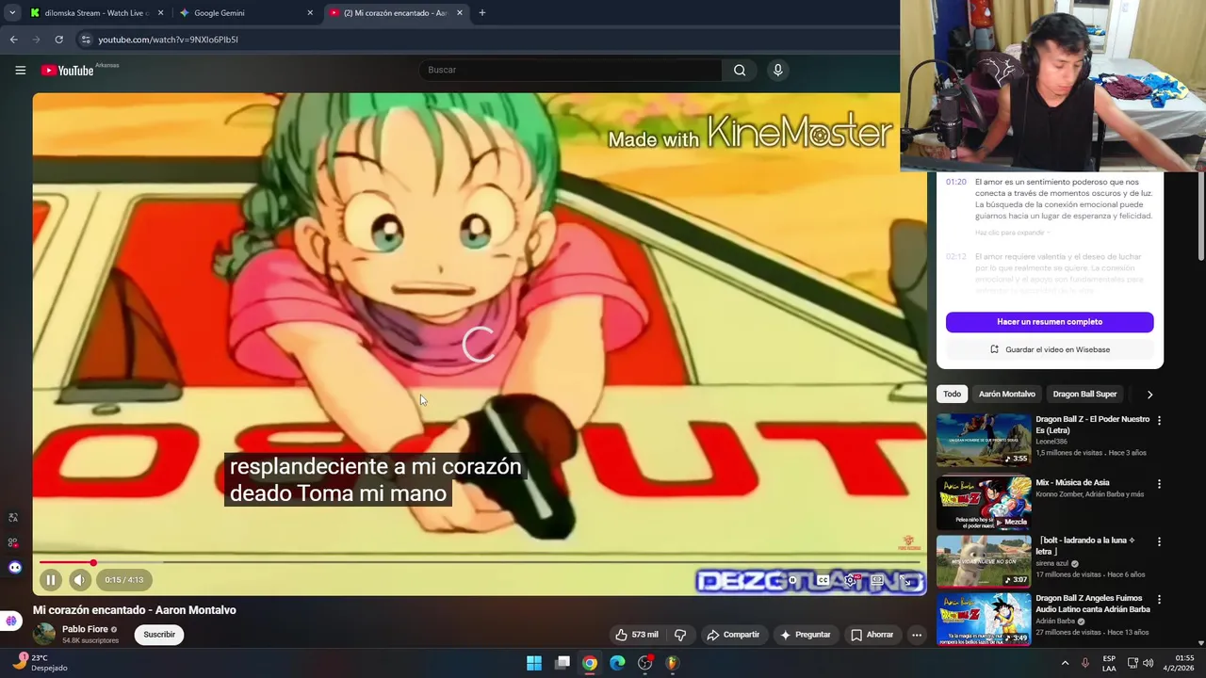Open OBS Studio taskbar icon
This screenshot has height=678, width=1206.
(x=644, y=663)
